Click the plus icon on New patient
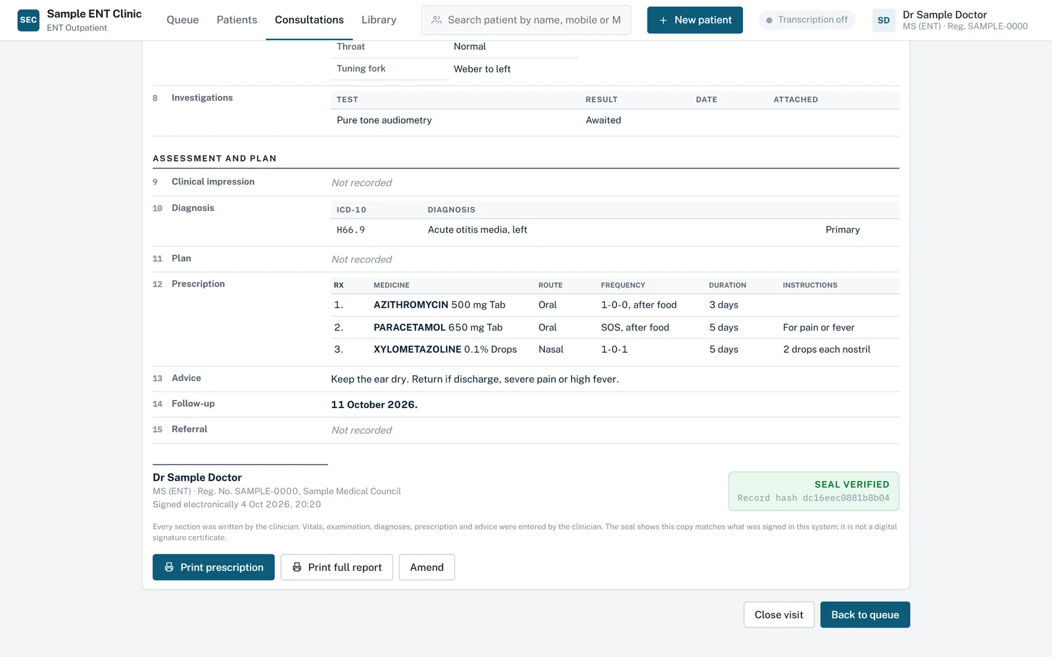This screenshot has width=1052, height=657. (x=663, y=20)
